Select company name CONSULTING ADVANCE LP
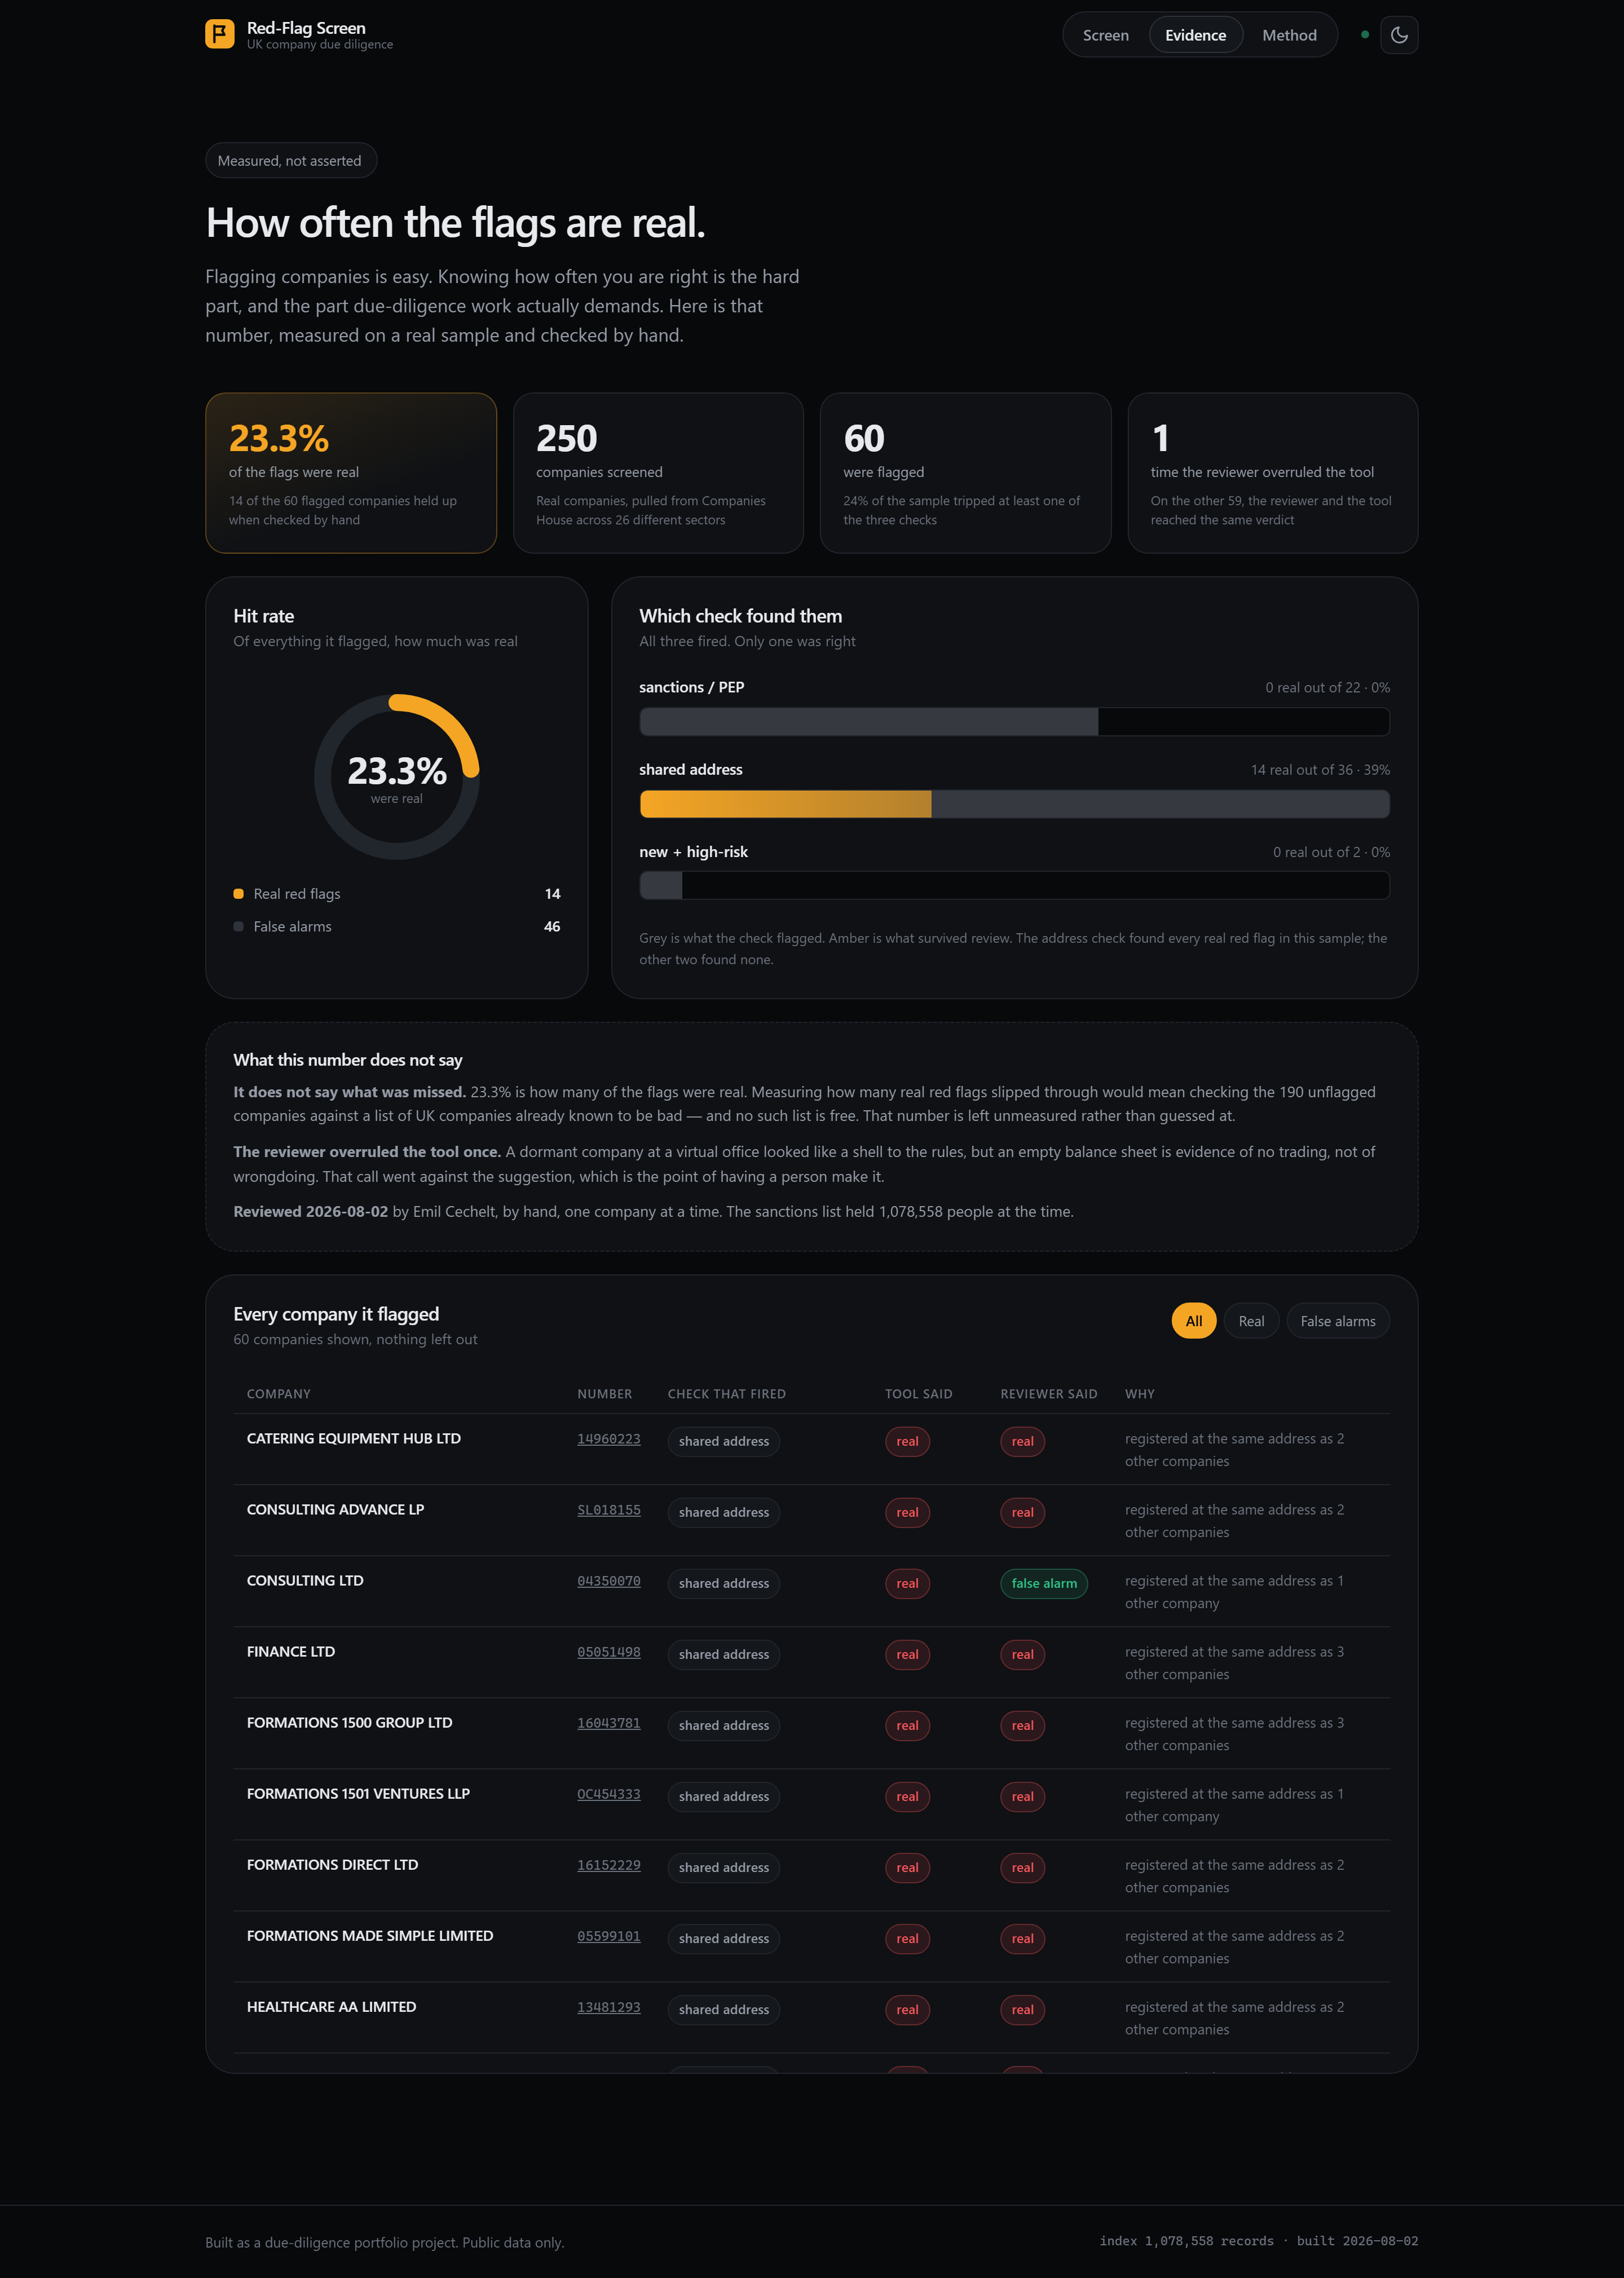The image size is (1624, 2278). pos(336,1510)
